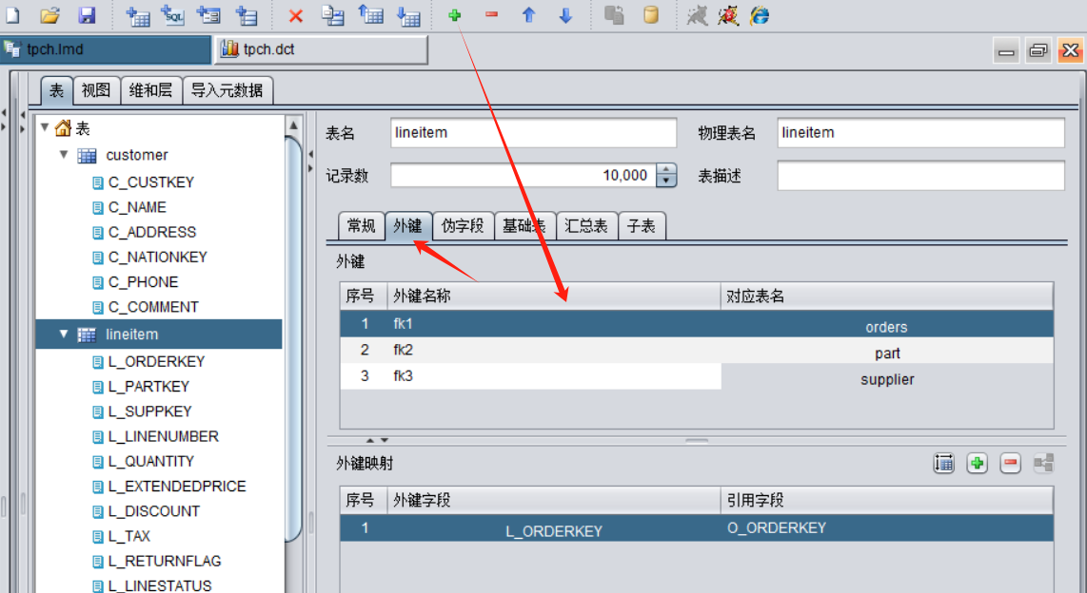Click the 引用字段 column header
Image resolution: width=1087 pixels, height=593 pixels.
point(887,500)
